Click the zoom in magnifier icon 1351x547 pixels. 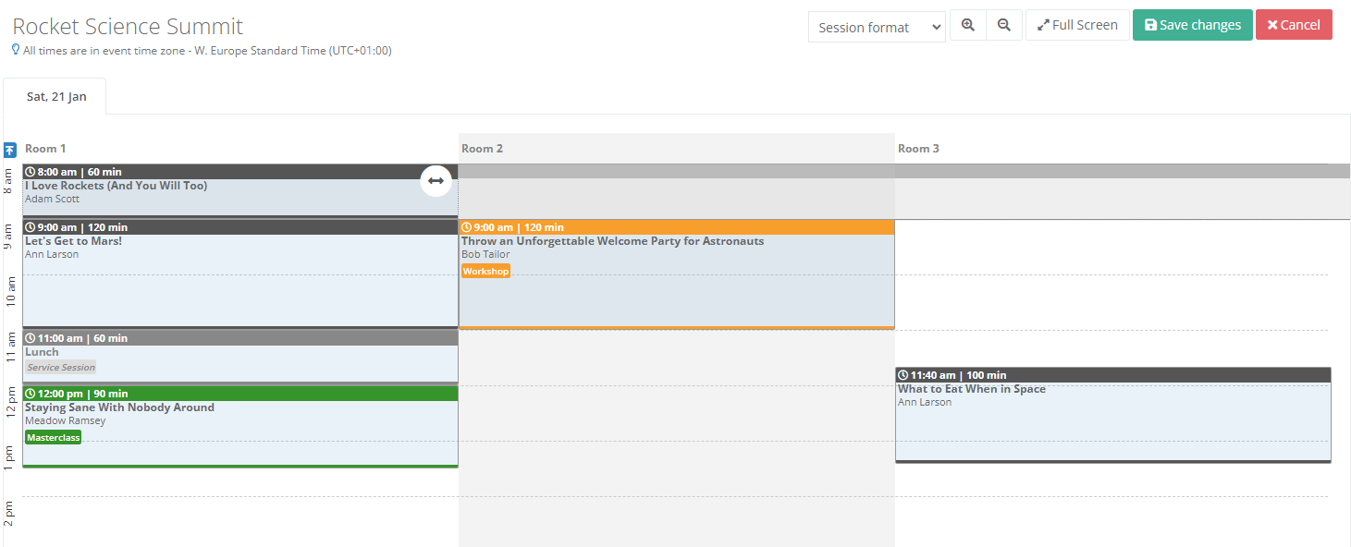tap(968, 25)
